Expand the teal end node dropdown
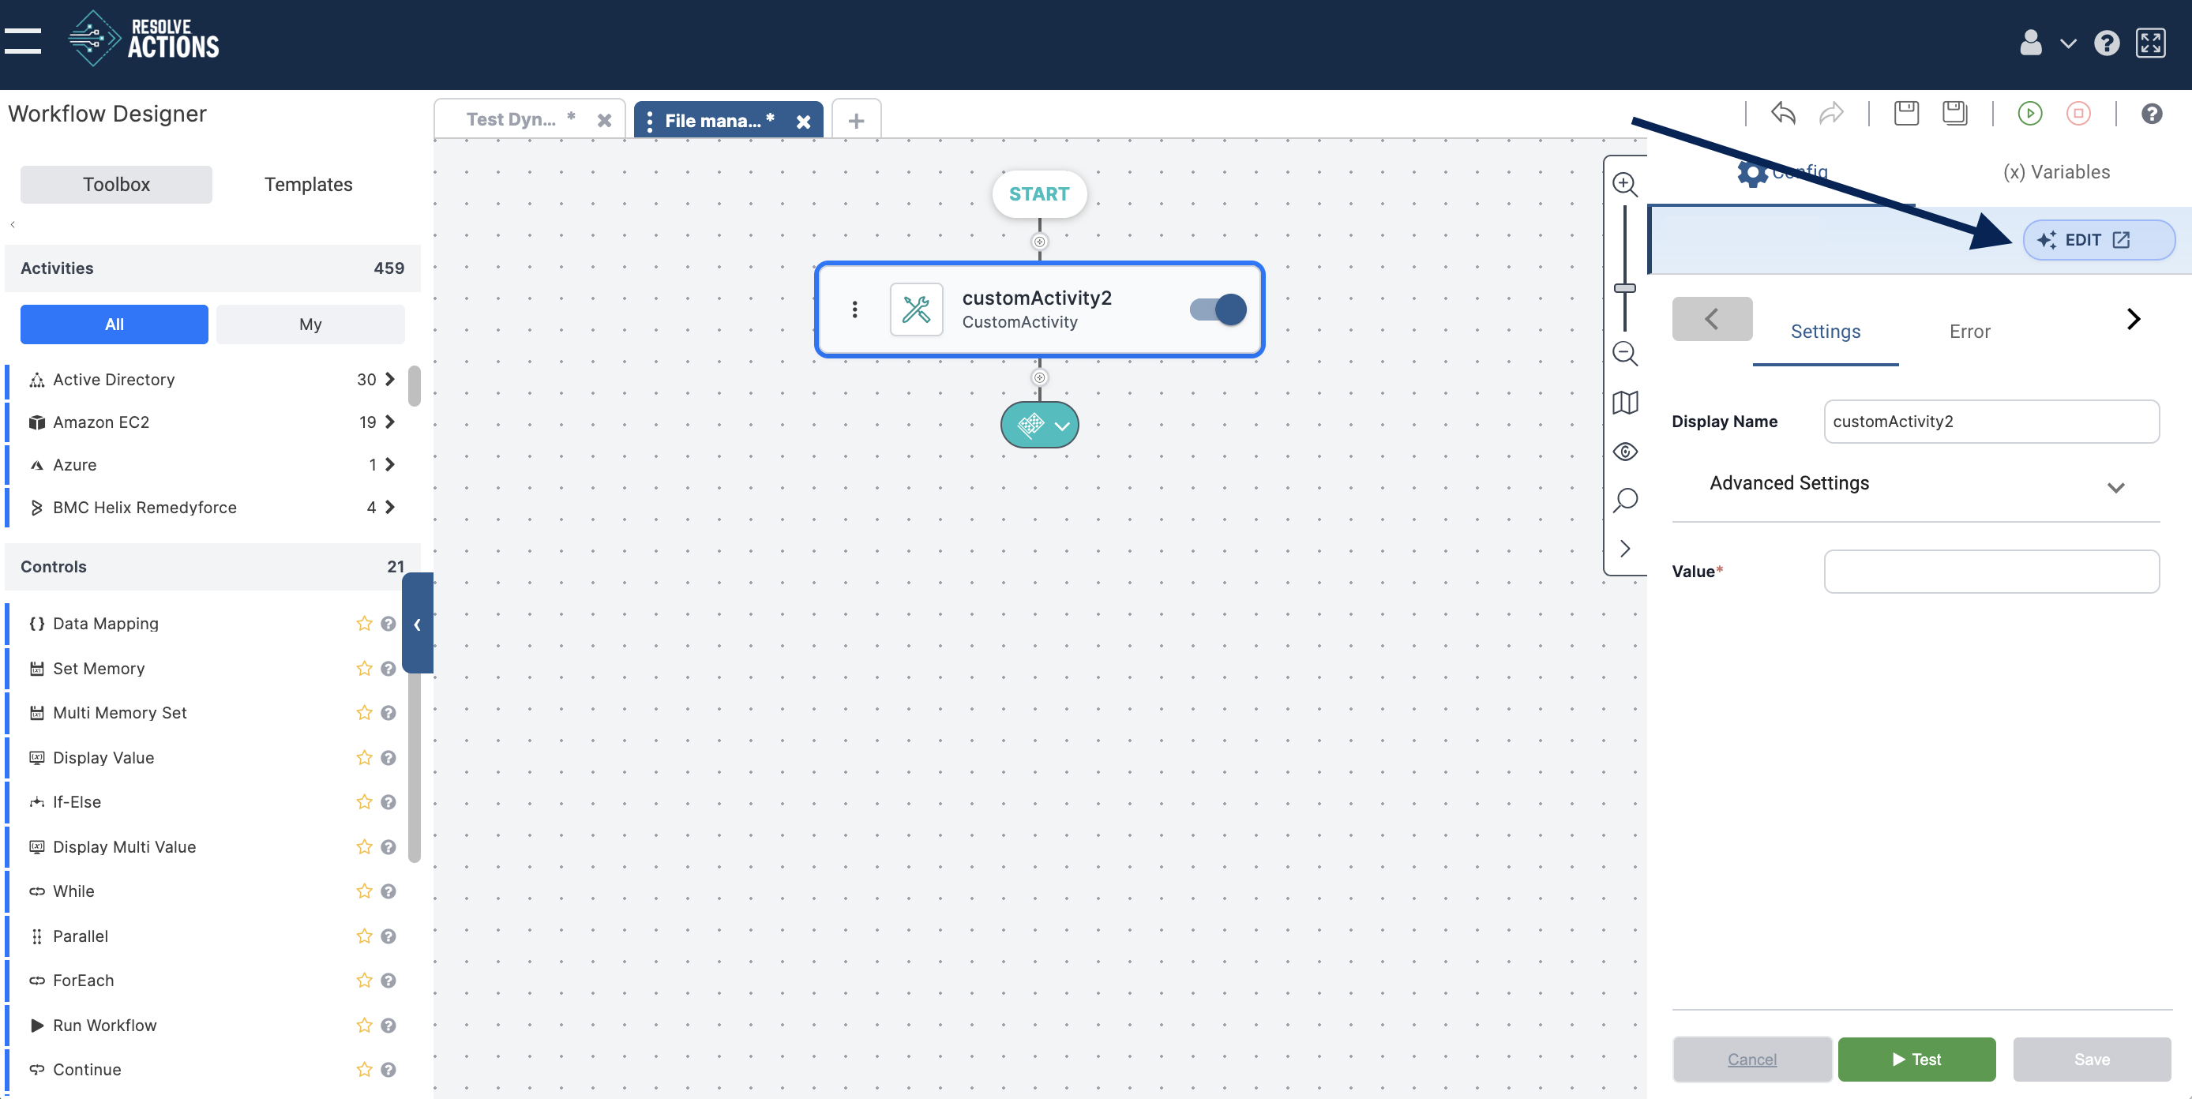This screenshot has height=1099, width=2192. click(1062, 426)
